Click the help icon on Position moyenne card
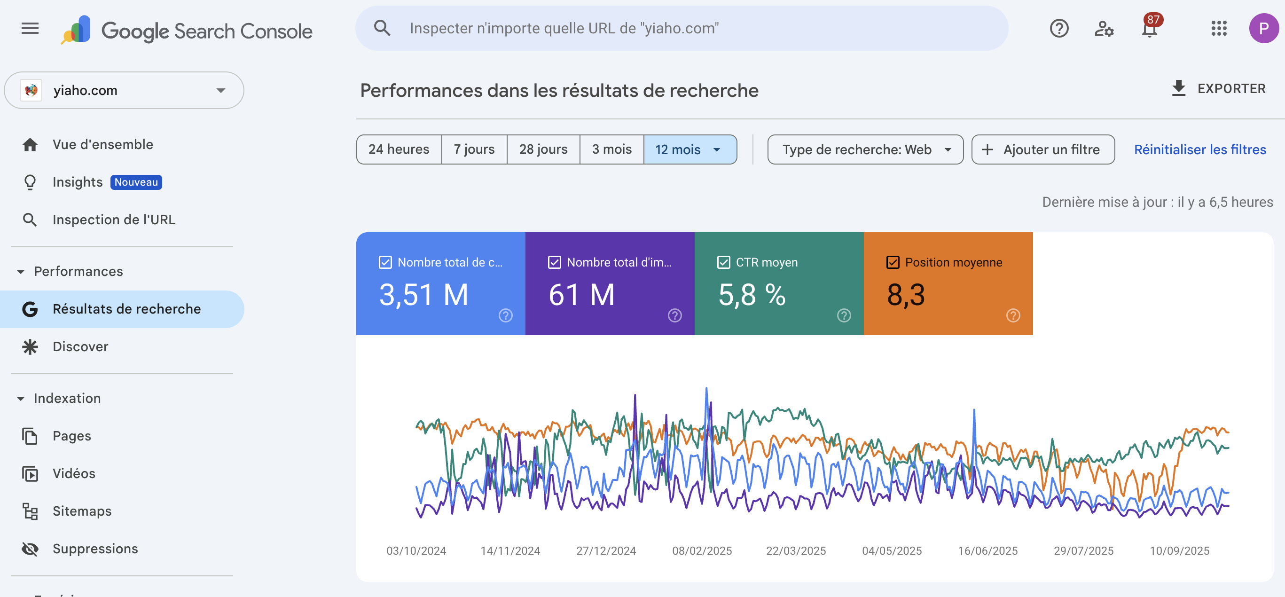 click(1013, 315)
